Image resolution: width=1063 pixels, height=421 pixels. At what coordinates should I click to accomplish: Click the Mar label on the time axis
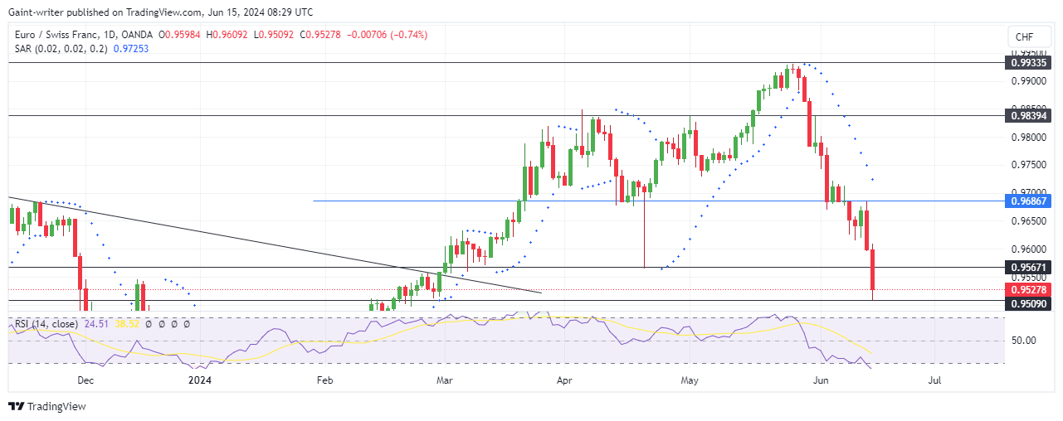445,380
